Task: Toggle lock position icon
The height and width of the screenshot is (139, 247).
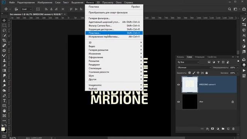Action: click(x=198, y=73)
